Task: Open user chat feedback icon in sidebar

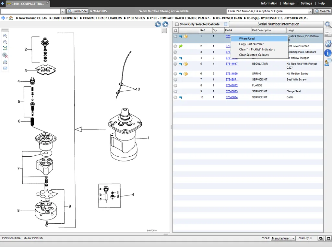Action: click(x=328, y=62)
